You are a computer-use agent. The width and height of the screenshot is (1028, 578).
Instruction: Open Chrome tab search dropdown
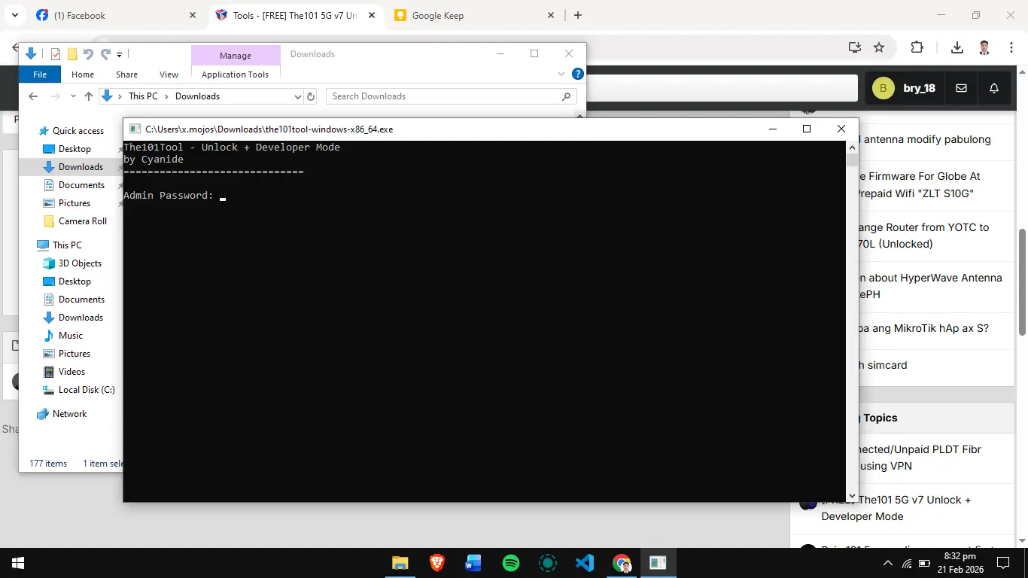click(14, 15)
